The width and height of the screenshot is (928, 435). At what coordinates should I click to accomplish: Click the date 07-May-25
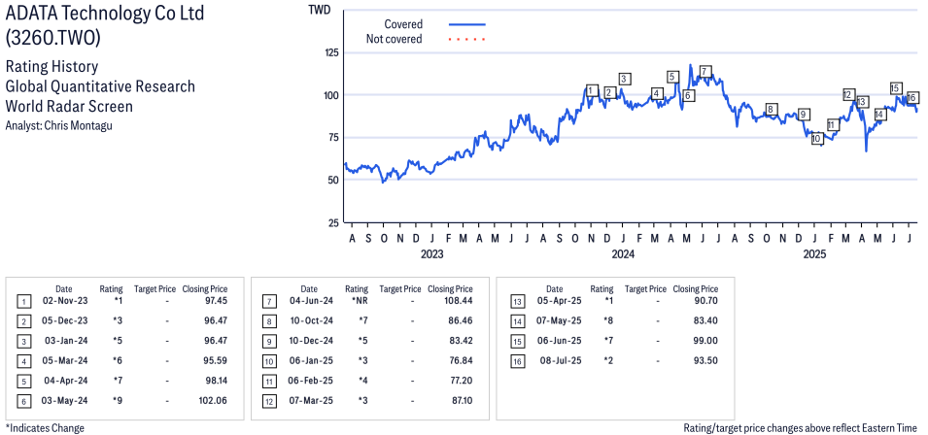(557, 321)
